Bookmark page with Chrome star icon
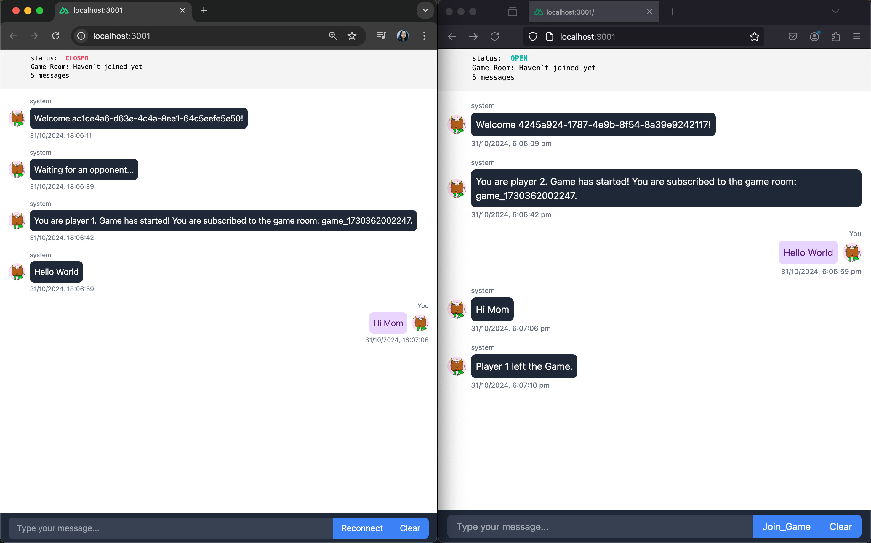The width and height of the screenshot is (871, 543). (x=352, y=36)
